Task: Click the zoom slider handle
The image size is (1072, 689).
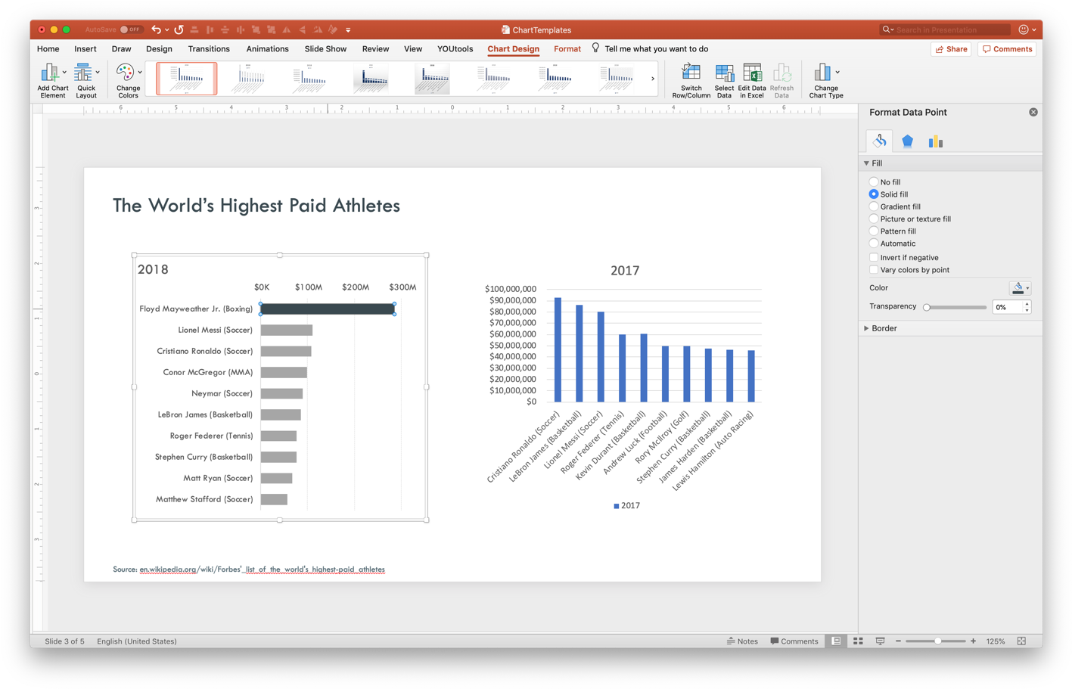Action: click(937, 641)
